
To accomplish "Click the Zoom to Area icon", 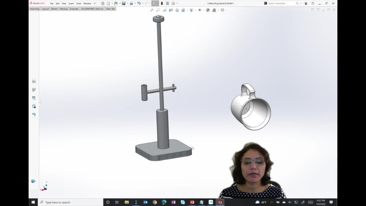I will click(x=158, y=10).
